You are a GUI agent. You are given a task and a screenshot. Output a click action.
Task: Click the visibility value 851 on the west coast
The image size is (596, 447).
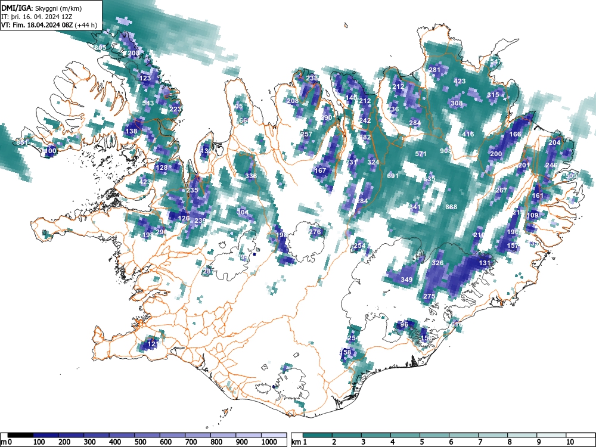point(22,142)
